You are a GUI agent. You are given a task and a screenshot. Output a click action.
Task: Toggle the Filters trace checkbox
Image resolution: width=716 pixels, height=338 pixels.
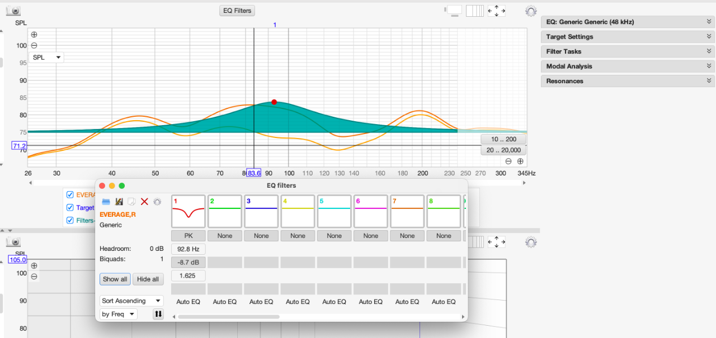(70, 220)
